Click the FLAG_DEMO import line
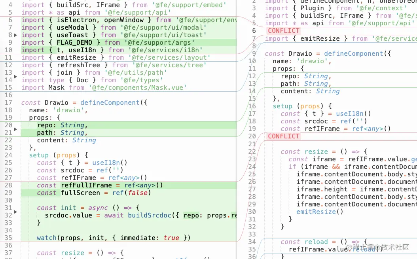Screen dimensions: 417x259 tap(108, 43)
